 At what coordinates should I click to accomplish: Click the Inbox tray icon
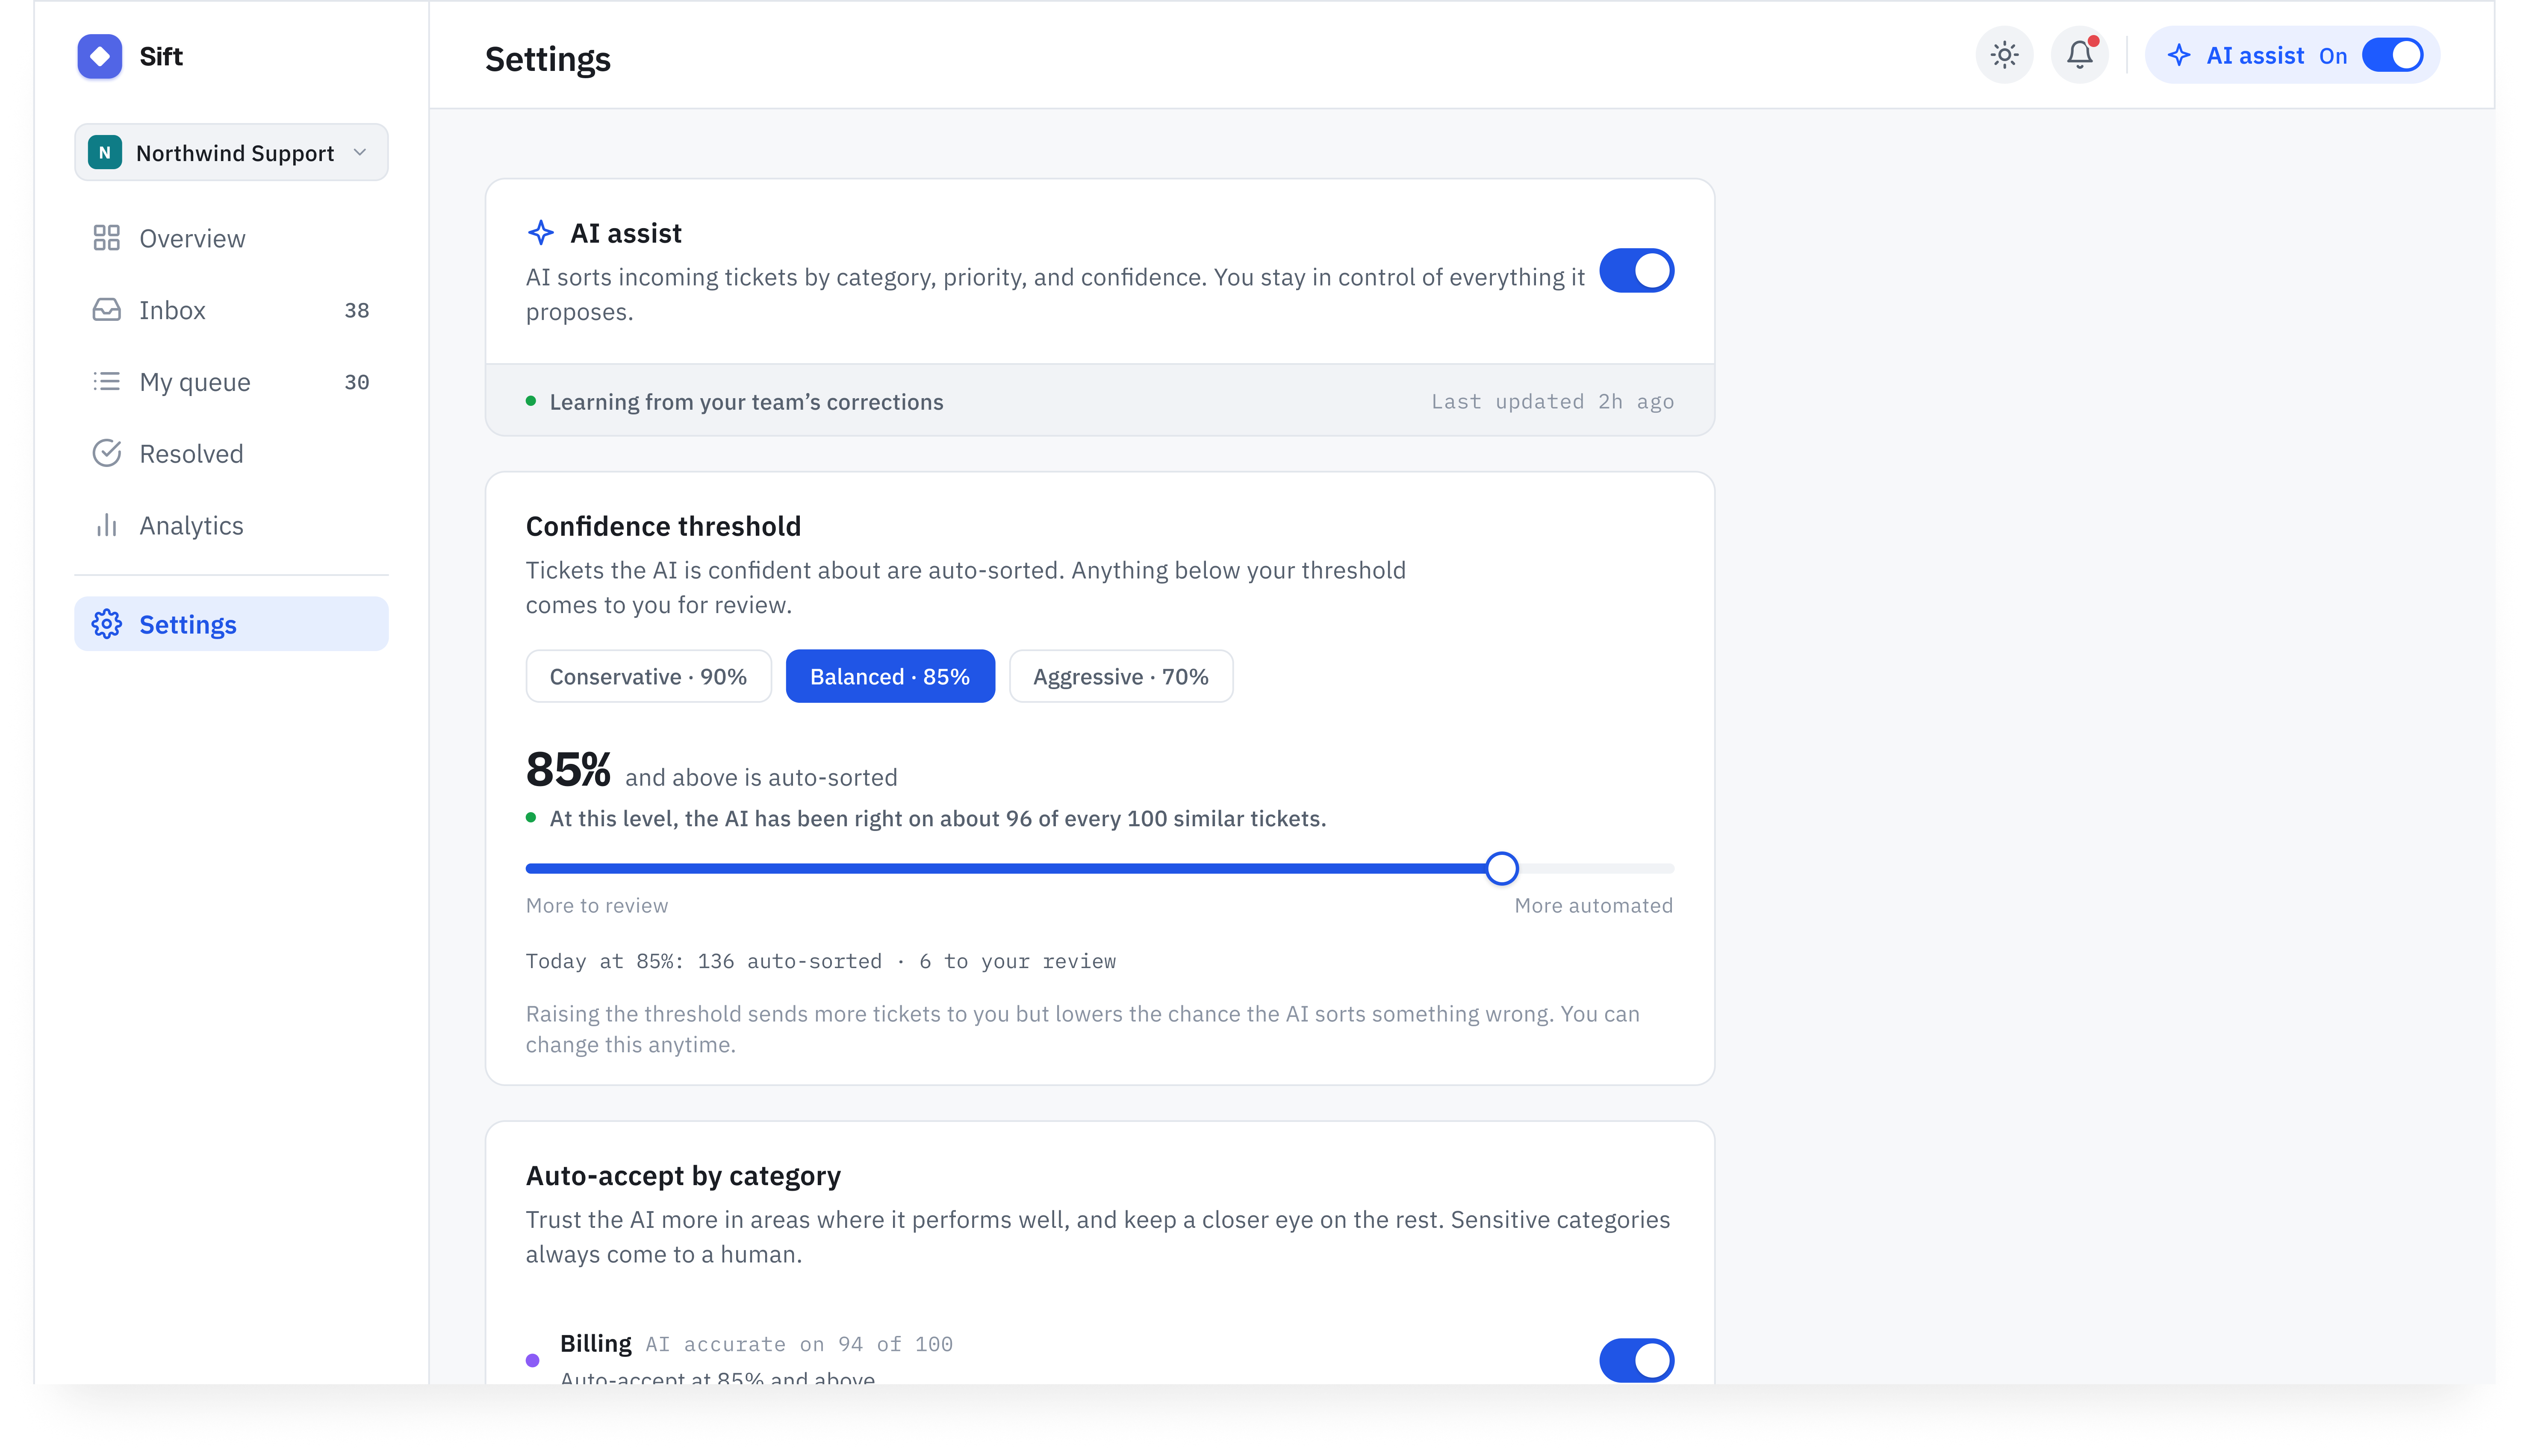point(106,310)
